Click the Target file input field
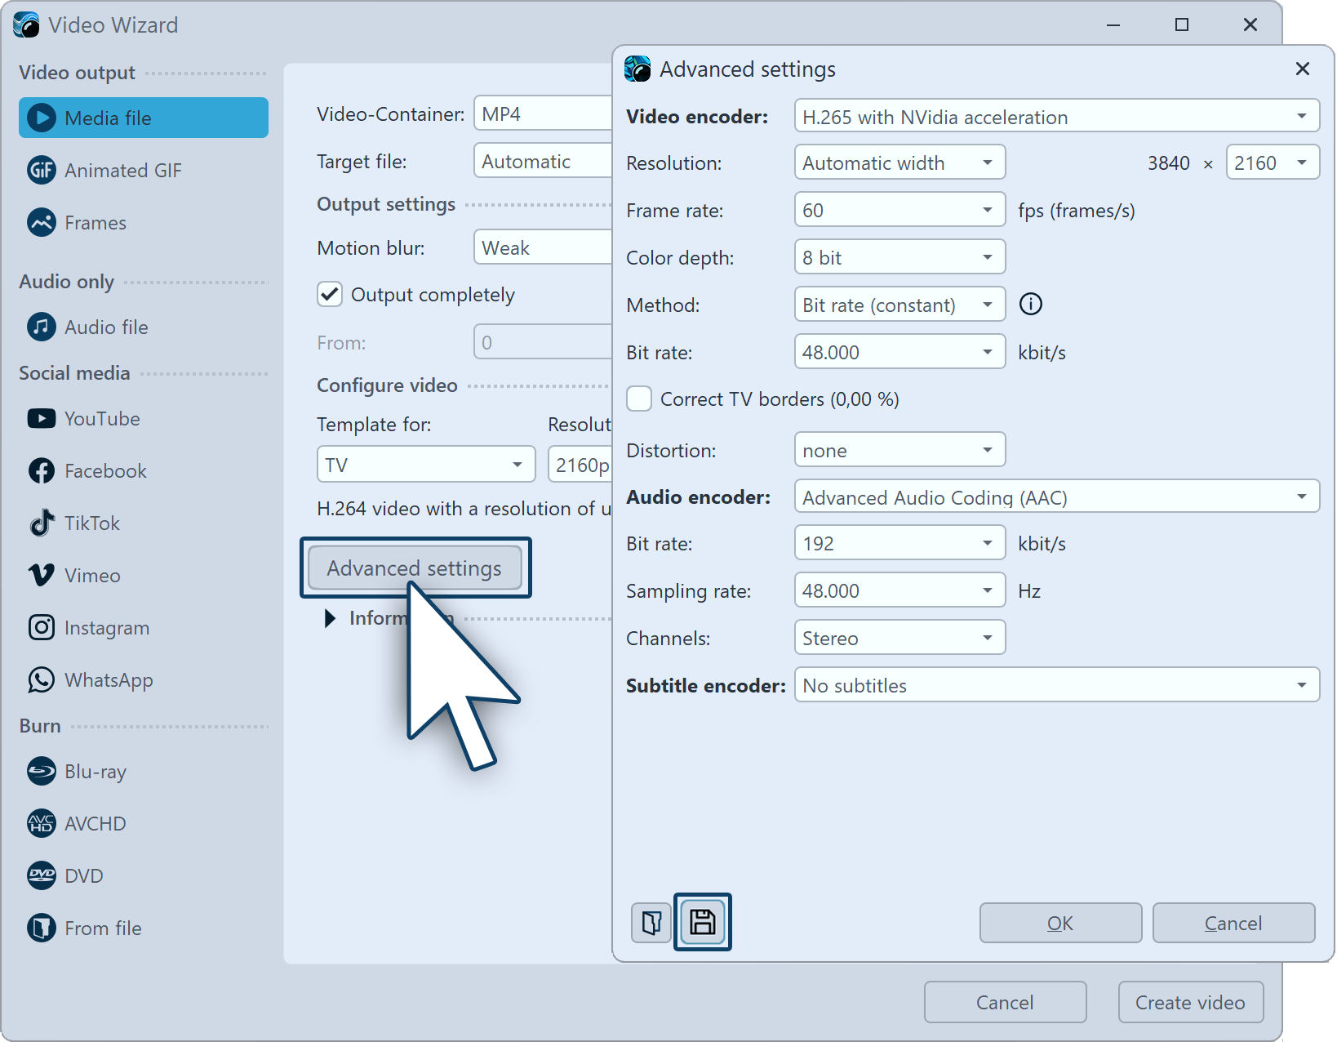This screenshot has width=1337, height=1042. [x=543, y=162]
